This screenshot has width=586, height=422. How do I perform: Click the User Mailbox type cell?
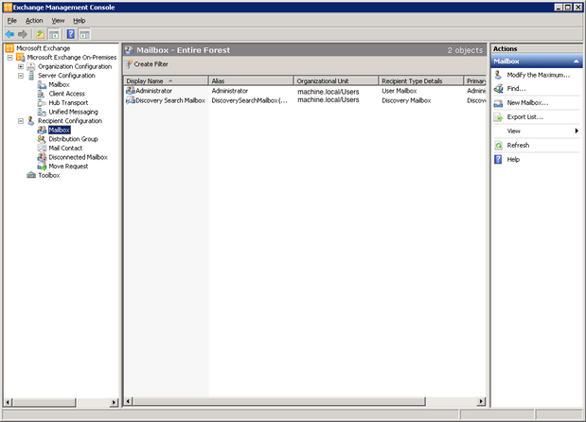[x=400, y=91]
